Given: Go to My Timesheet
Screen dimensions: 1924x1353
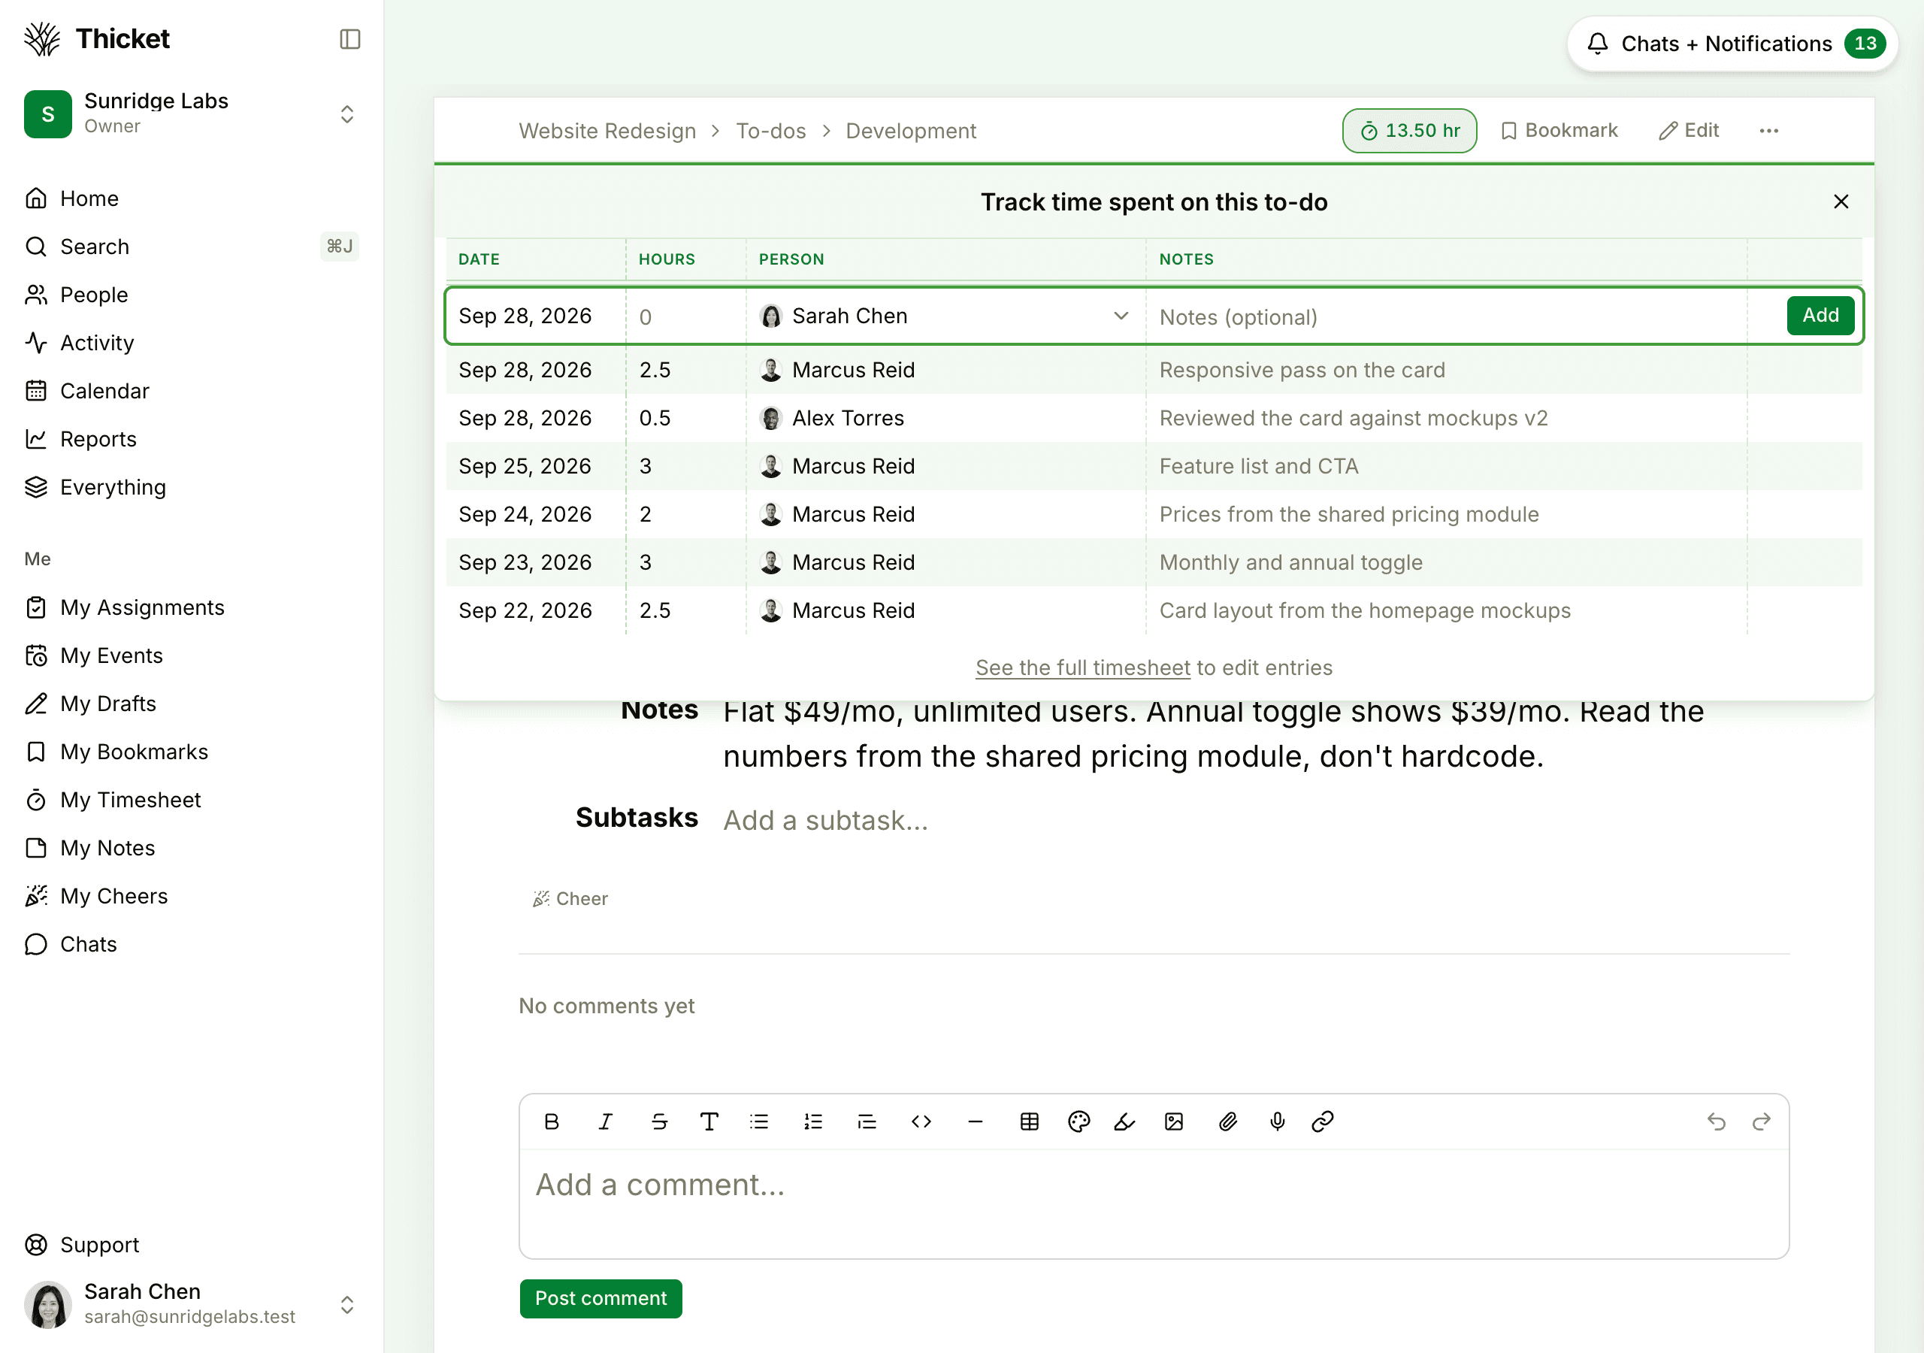Looking at the screenshot, I should point(113,800).
